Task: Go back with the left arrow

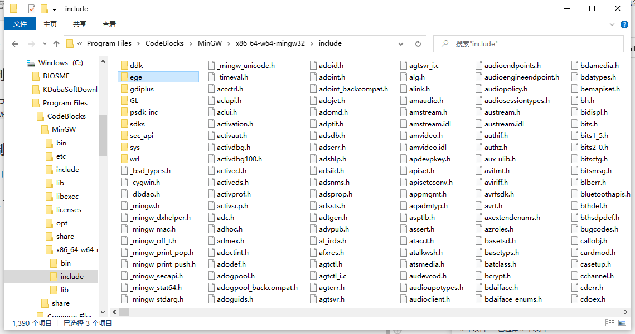Action: [x=15, y=43]
